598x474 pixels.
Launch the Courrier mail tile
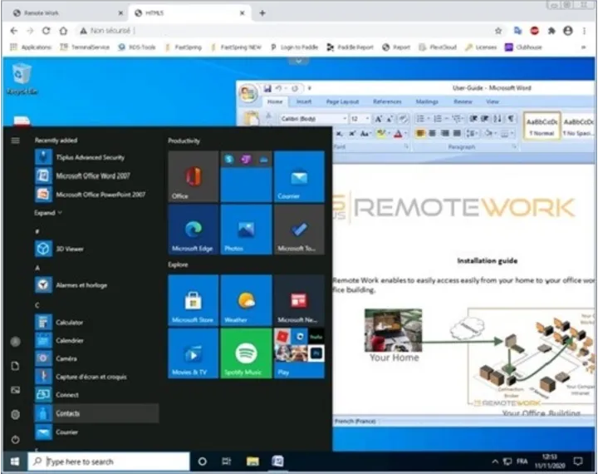tap(299, 176)
